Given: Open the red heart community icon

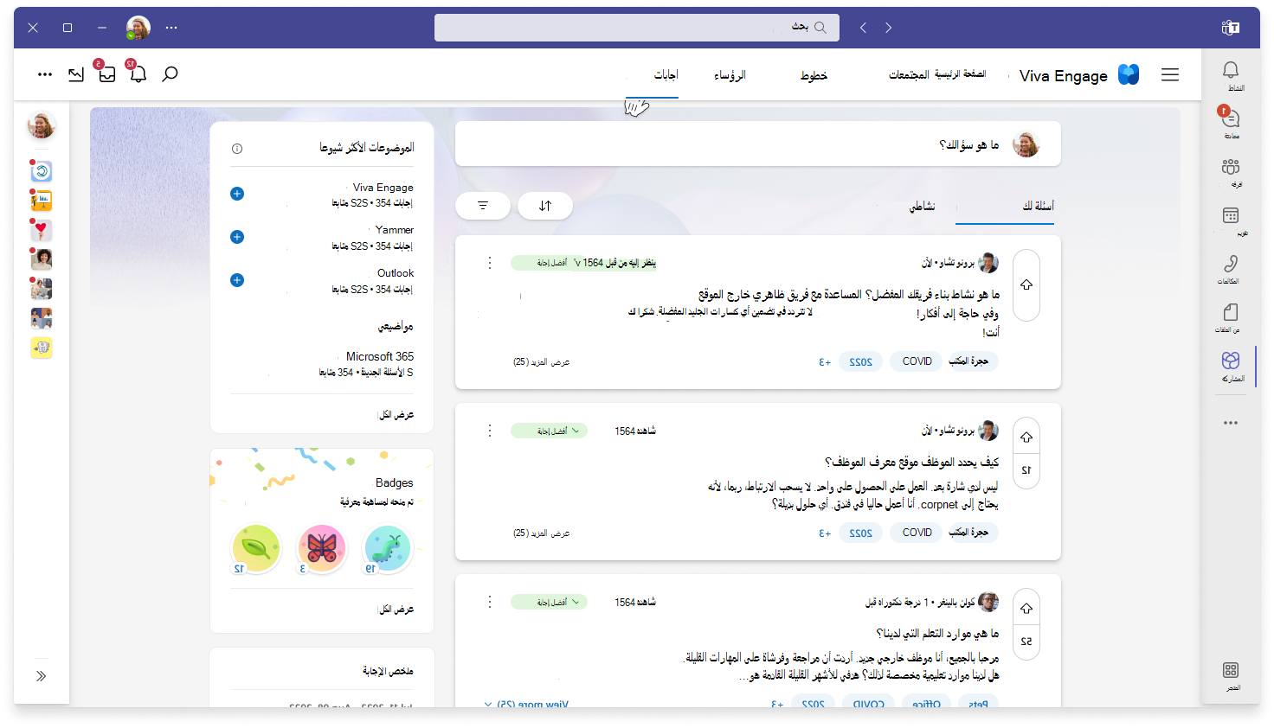Looking at the screenshot, I should point(41,230).
